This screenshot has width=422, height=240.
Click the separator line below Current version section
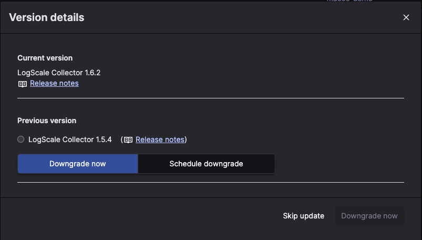tap(210, 98)
